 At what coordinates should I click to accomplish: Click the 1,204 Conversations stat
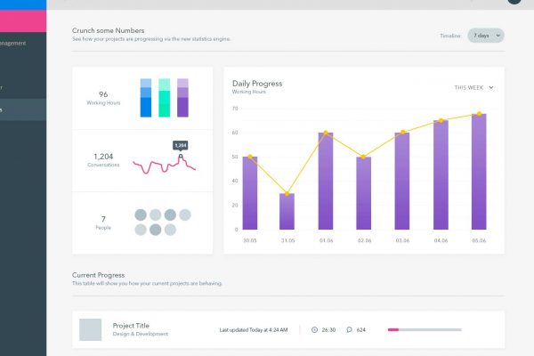tap(103, 160)
